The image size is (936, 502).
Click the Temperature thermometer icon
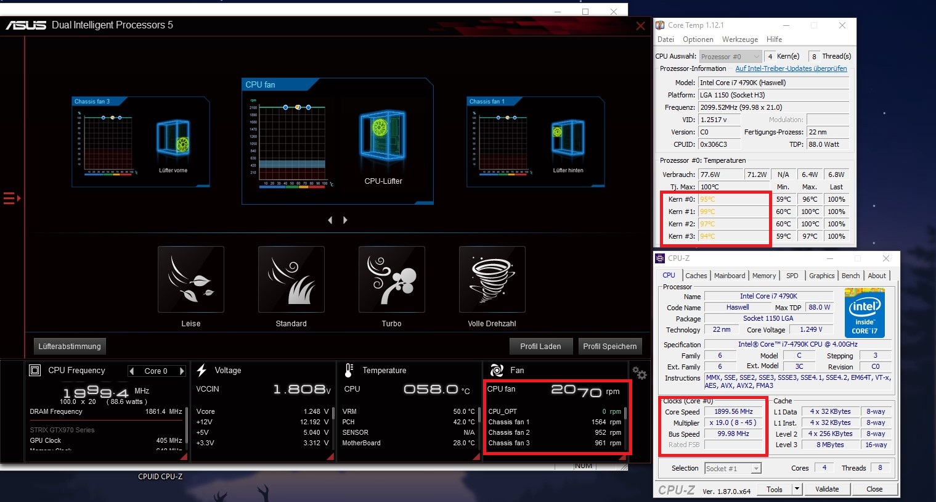[349, 370]
